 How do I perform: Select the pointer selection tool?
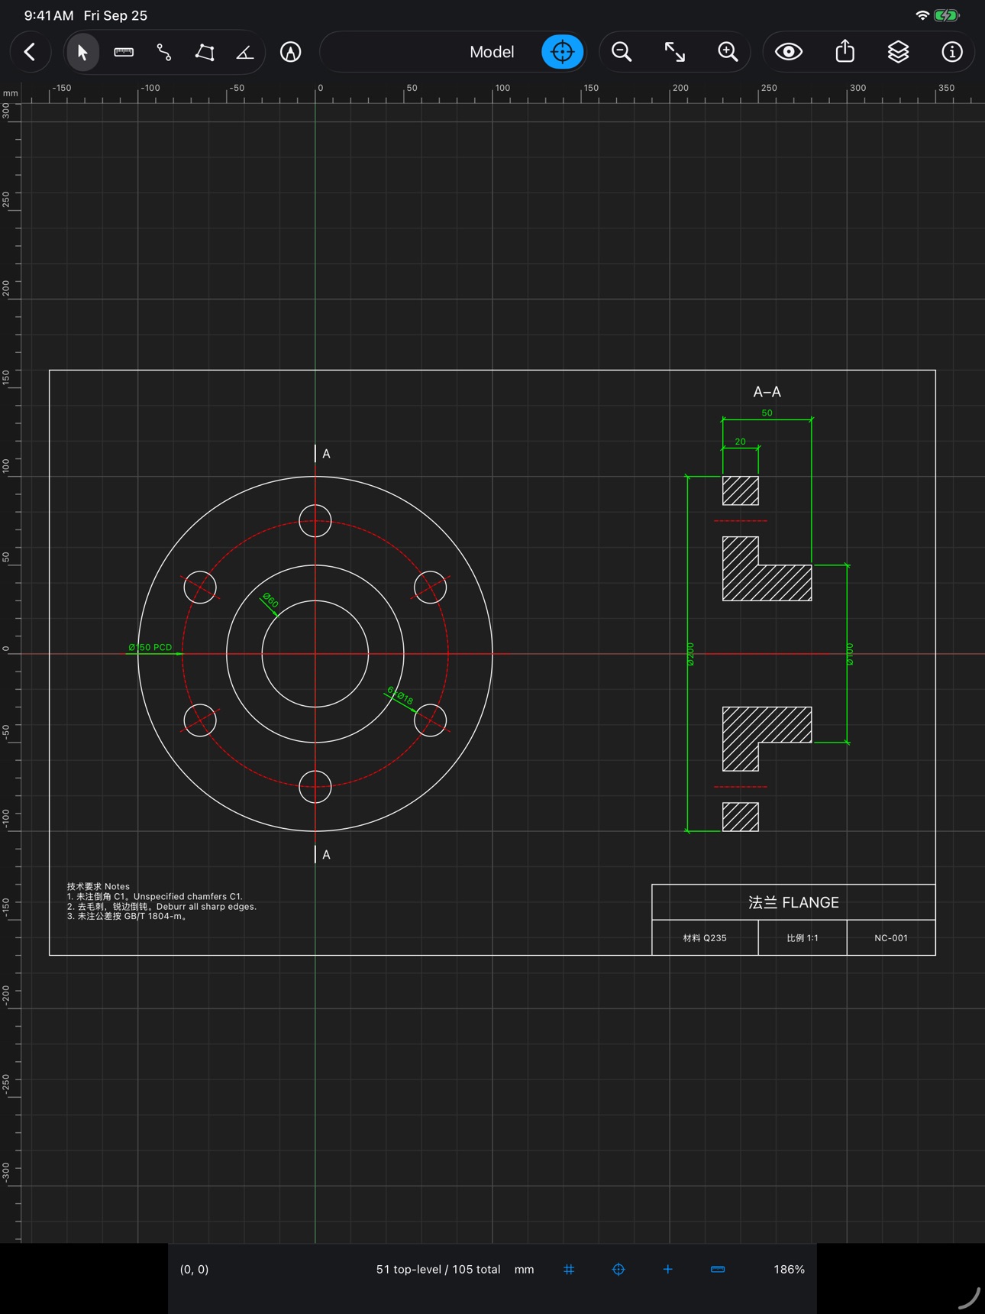(82, 52)
